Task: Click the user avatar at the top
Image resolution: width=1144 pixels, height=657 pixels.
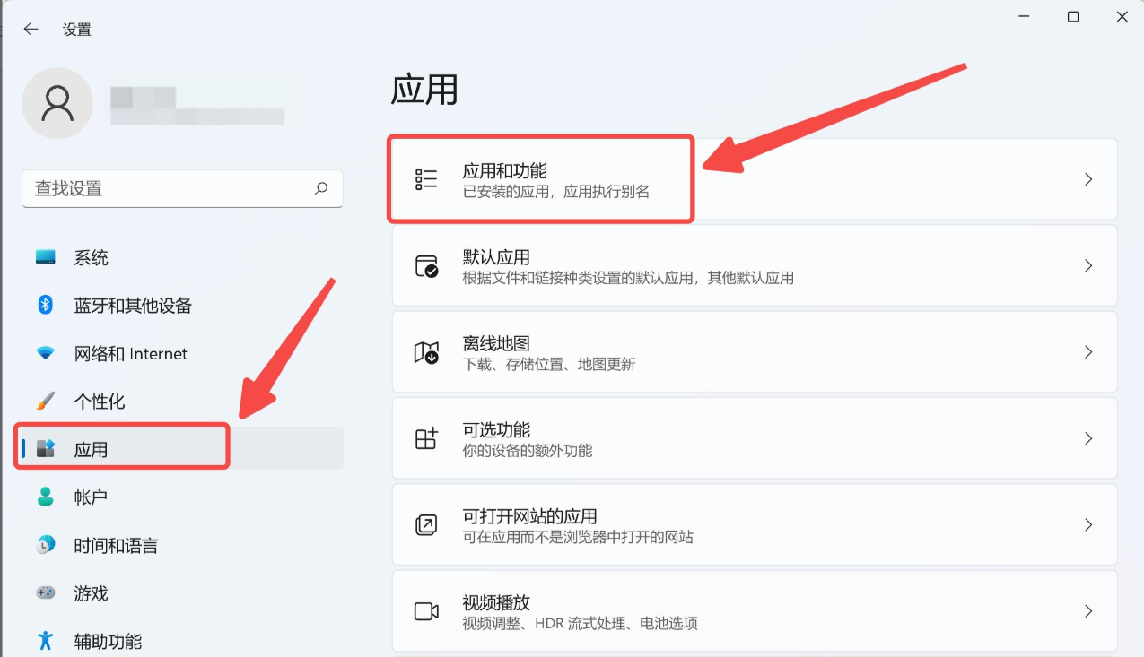Action: tap(57, 103)
